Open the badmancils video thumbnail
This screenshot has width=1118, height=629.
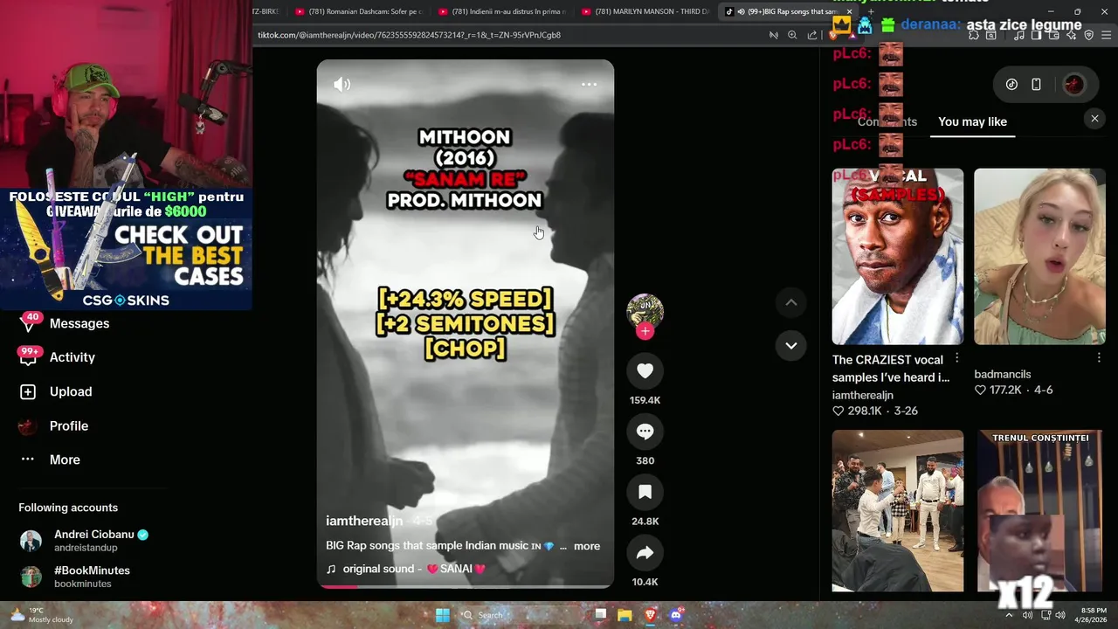click(1039, 257)
